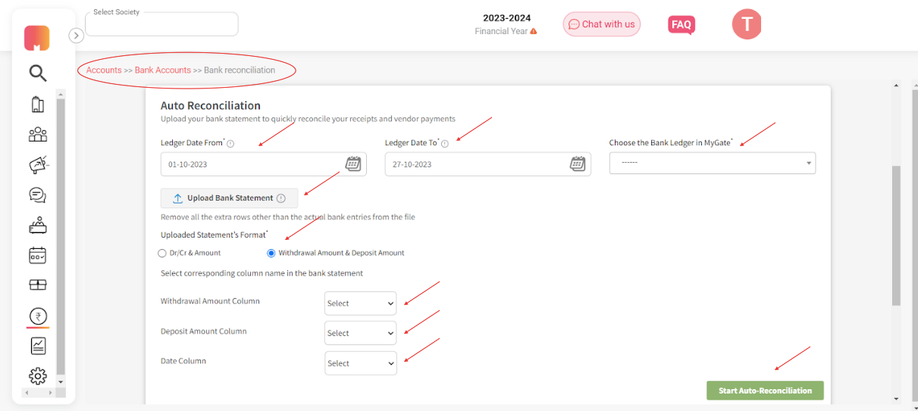Select Withdrawal Amount & Deposit Amount option
Screen dimensions: 918x411
pyautogui.click(x=271, y=253)
